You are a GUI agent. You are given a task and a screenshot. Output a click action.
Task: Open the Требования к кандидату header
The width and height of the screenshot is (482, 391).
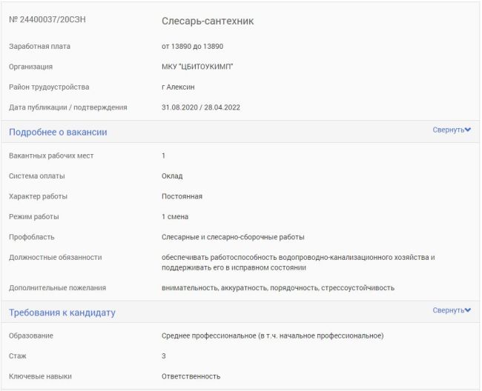(62, 313)
